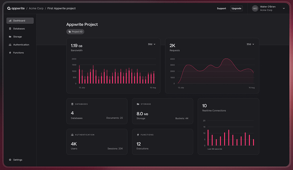This screenshot has width=293, height=170.
Task: Open the Functions executions card
Action: pos(162,142)
